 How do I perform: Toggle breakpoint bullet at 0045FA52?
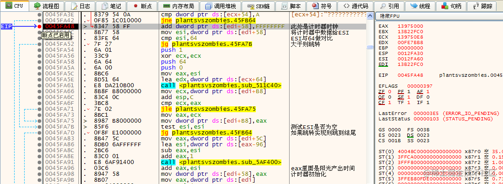click(x=40, y=44)
